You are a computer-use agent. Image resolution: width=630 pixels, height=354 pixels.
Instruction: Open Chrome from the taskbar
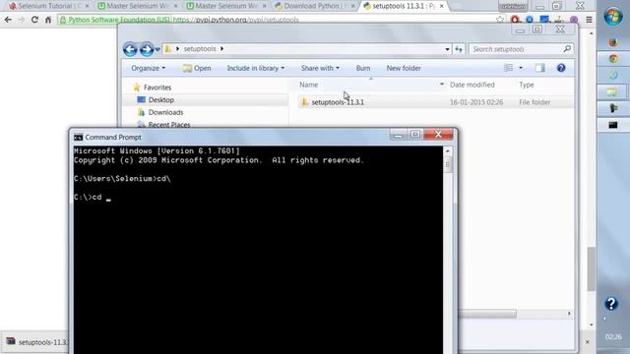click(613, 59)
